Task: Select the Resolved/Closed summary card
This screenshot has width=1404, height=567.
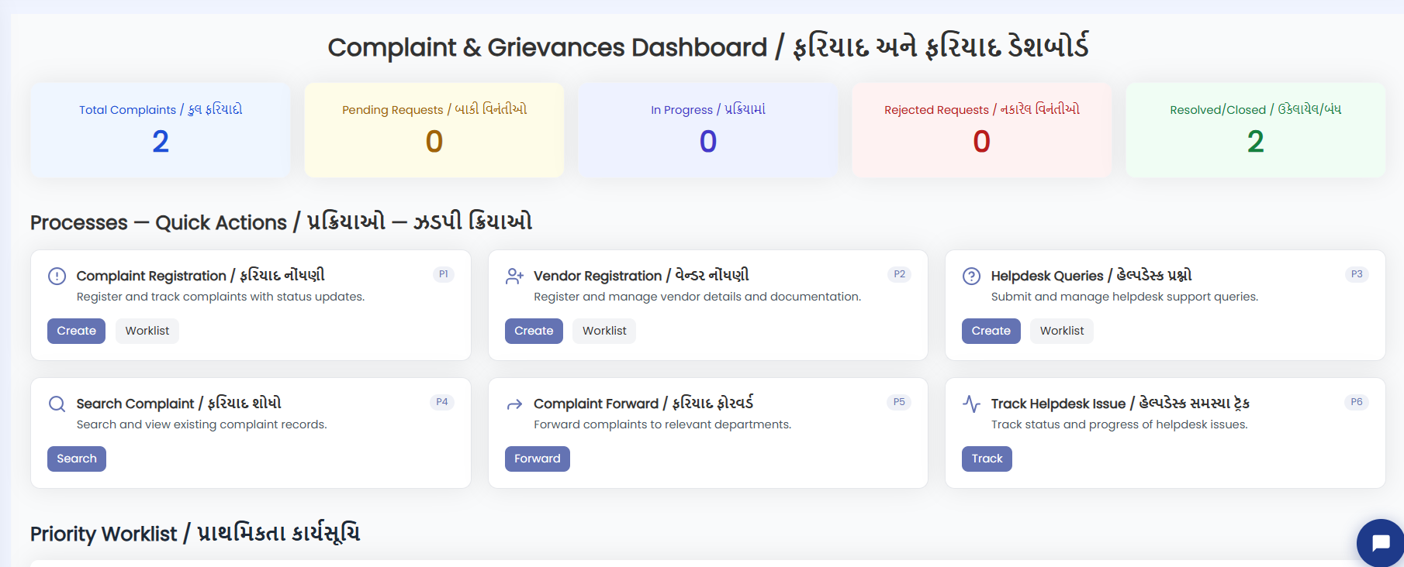Action: point(1256,130)
